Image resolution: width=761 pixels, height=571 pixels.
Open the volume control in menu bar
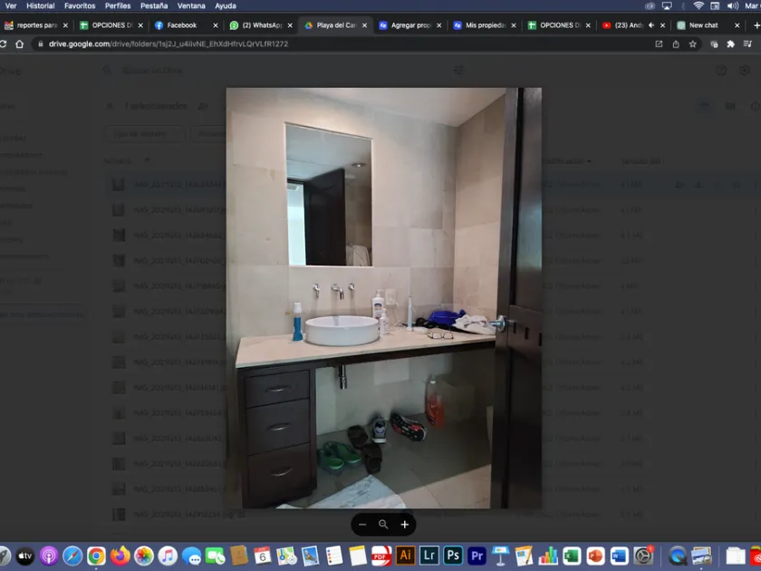[x=732, y=5]
